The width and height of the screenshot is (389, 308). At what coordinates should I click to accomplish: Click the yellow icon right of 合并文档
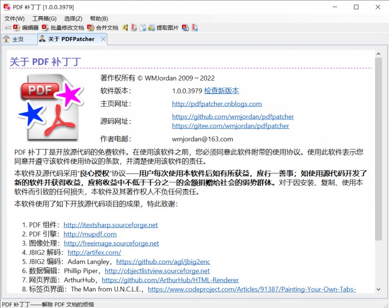point(126,27)
